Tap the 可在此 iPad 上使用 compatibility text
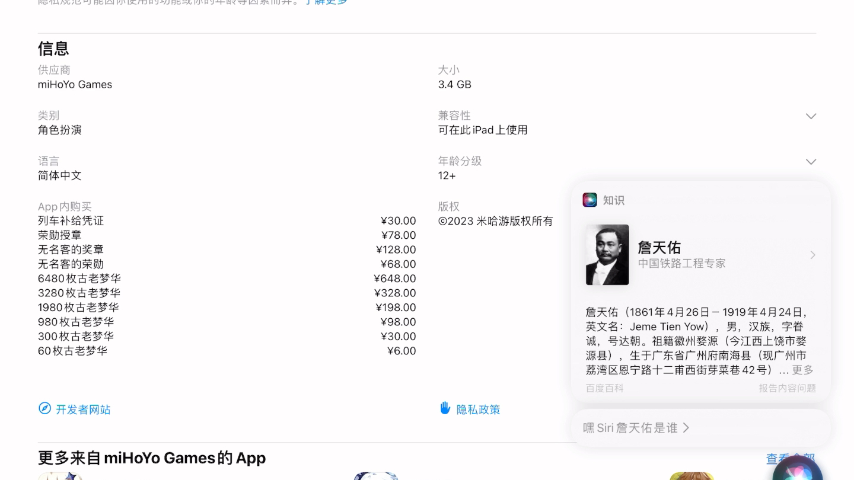The image size is (854, 480). click(x=483, y=130)
